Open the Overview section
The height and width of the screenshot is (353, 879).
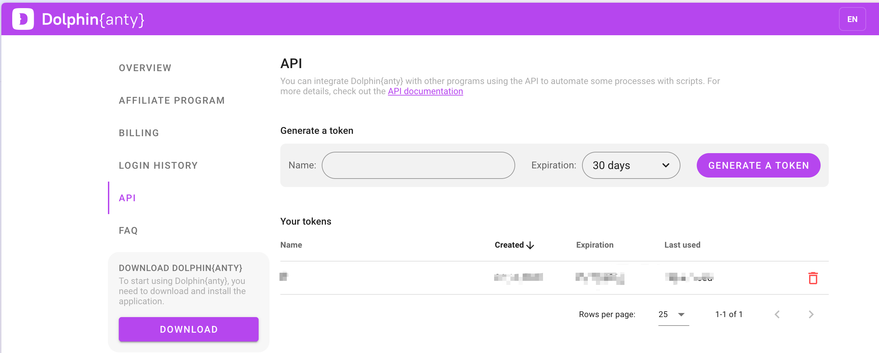pos(145,68)
